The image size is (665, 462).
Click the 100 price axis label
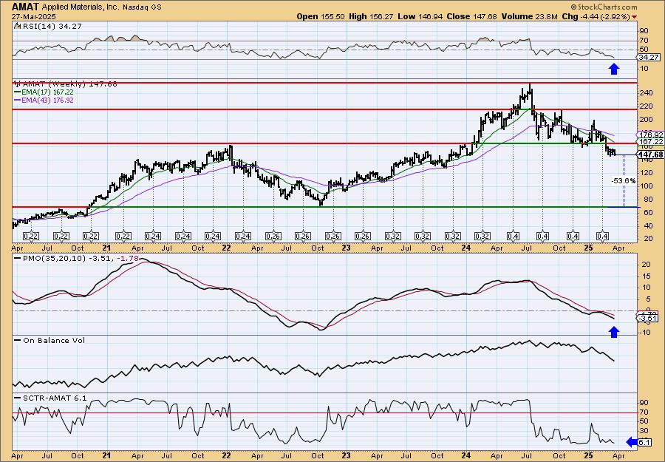click(x=647, y=186)
